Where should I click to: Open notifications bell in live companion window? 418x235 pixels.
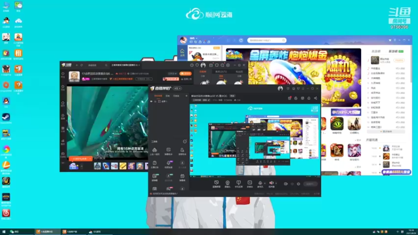309,98
